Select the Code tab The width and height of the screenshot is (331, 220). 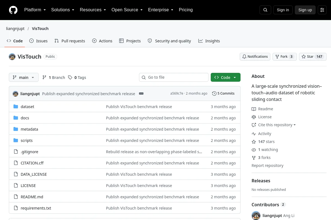pos(15,41)
